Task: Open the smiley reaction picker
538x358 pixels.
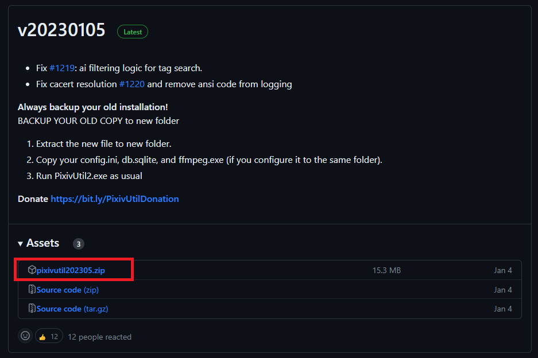Action: pyautogui.click(x=25, y=336)
